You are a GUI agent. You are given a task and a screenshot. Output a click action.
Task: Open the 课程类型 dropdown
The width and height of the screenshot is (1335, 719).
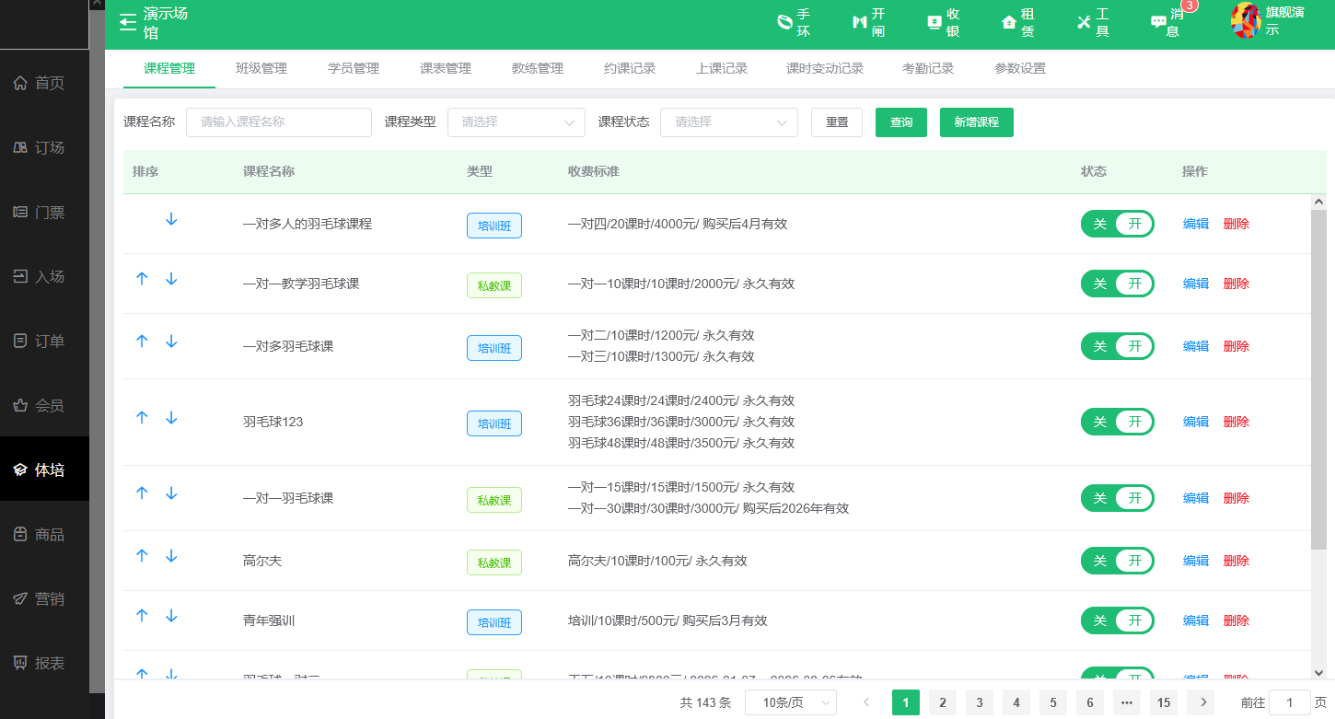[516, 122]
